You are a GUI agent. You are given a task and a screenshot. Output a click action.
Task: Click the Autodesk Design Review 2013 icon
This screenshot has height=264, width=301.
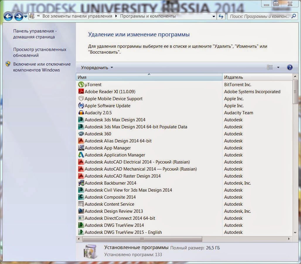81,211
